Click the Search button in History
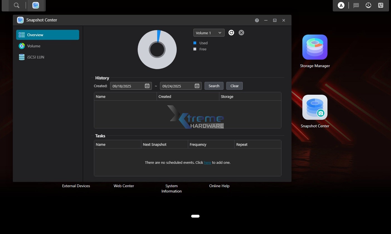 (214, 86)
